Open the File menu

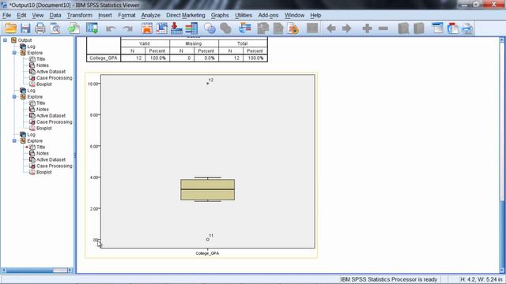tap(7, 15)
